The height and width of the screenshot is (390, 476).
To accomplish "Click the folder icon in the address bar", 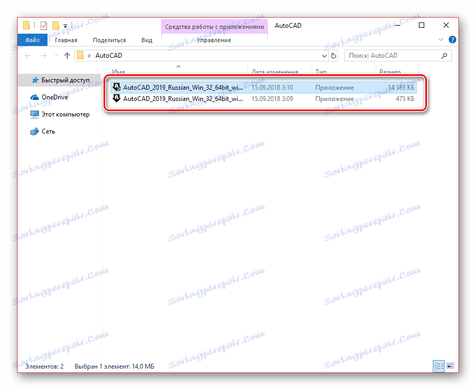I will [80, 56].
